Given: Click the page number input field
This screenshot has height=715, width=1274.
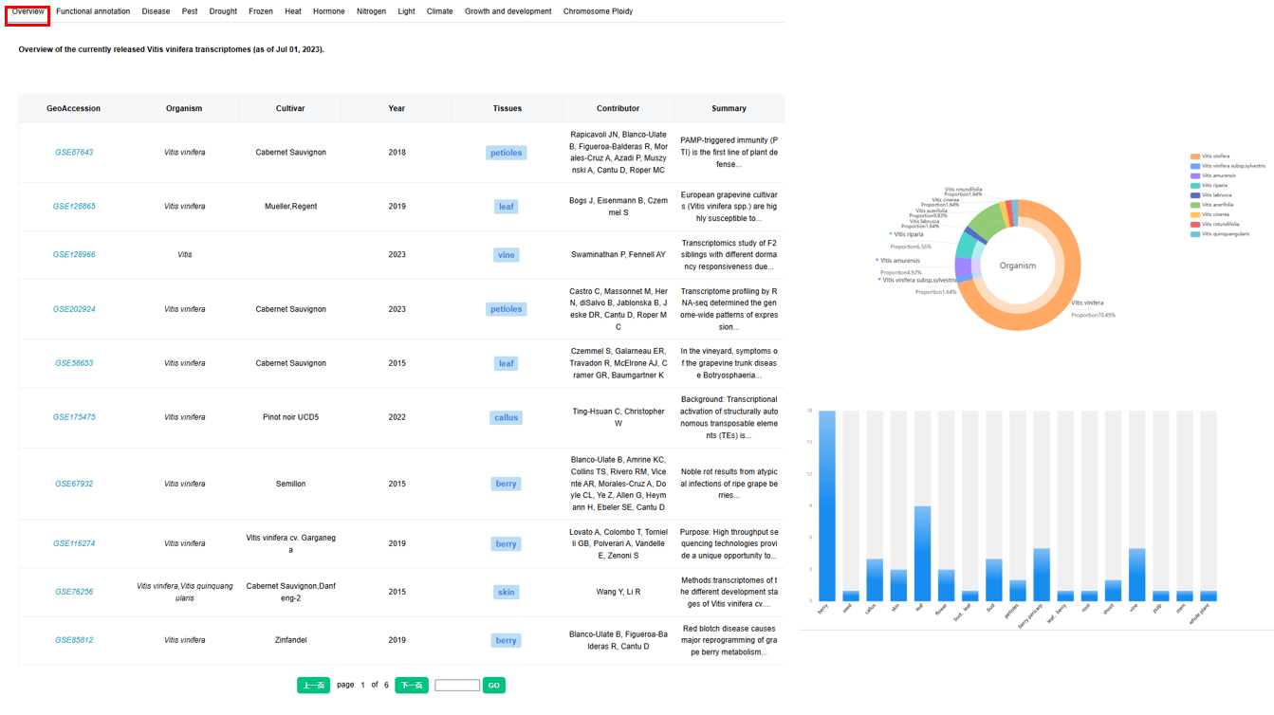Looking at the screenshot, I should tap(456, 685).
